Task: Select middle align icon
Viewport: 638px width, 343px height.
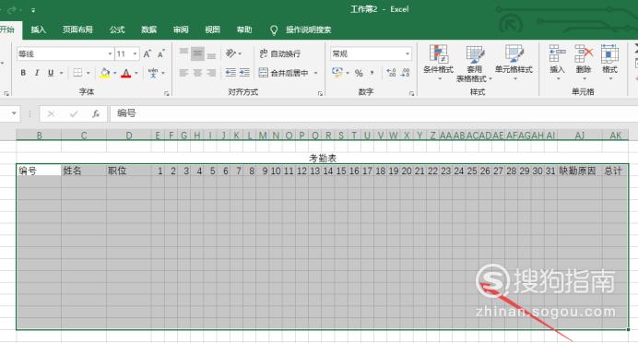Action: click(x=197, y=53)
